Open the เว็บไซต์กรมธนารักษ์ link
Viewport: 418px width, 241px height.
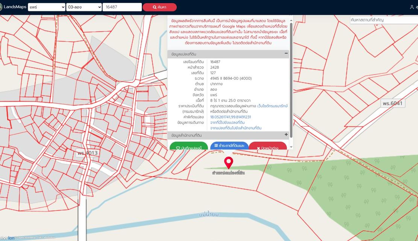pyautogui.click(x=273, y=106)
